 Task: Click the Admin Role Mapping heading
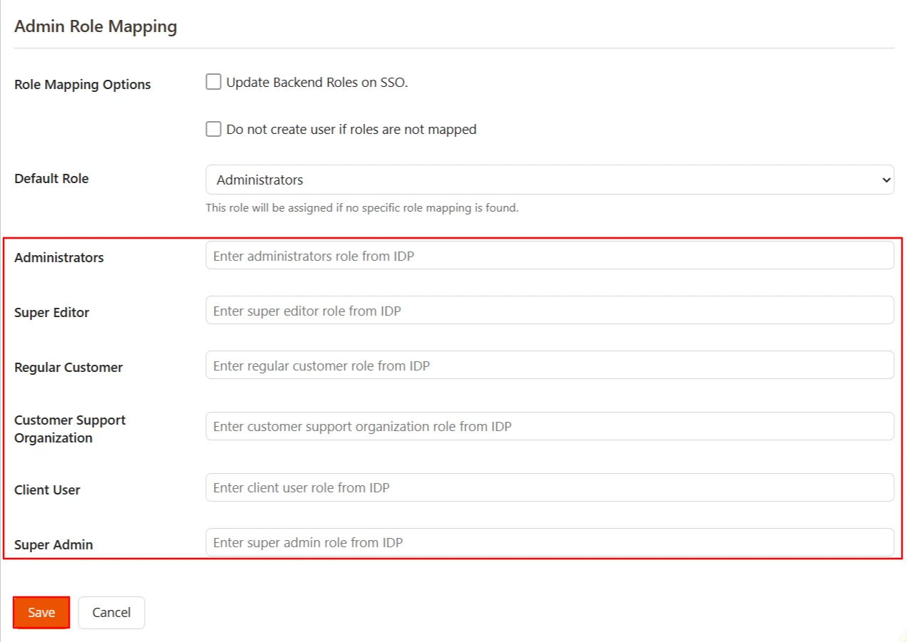point(96,26)
